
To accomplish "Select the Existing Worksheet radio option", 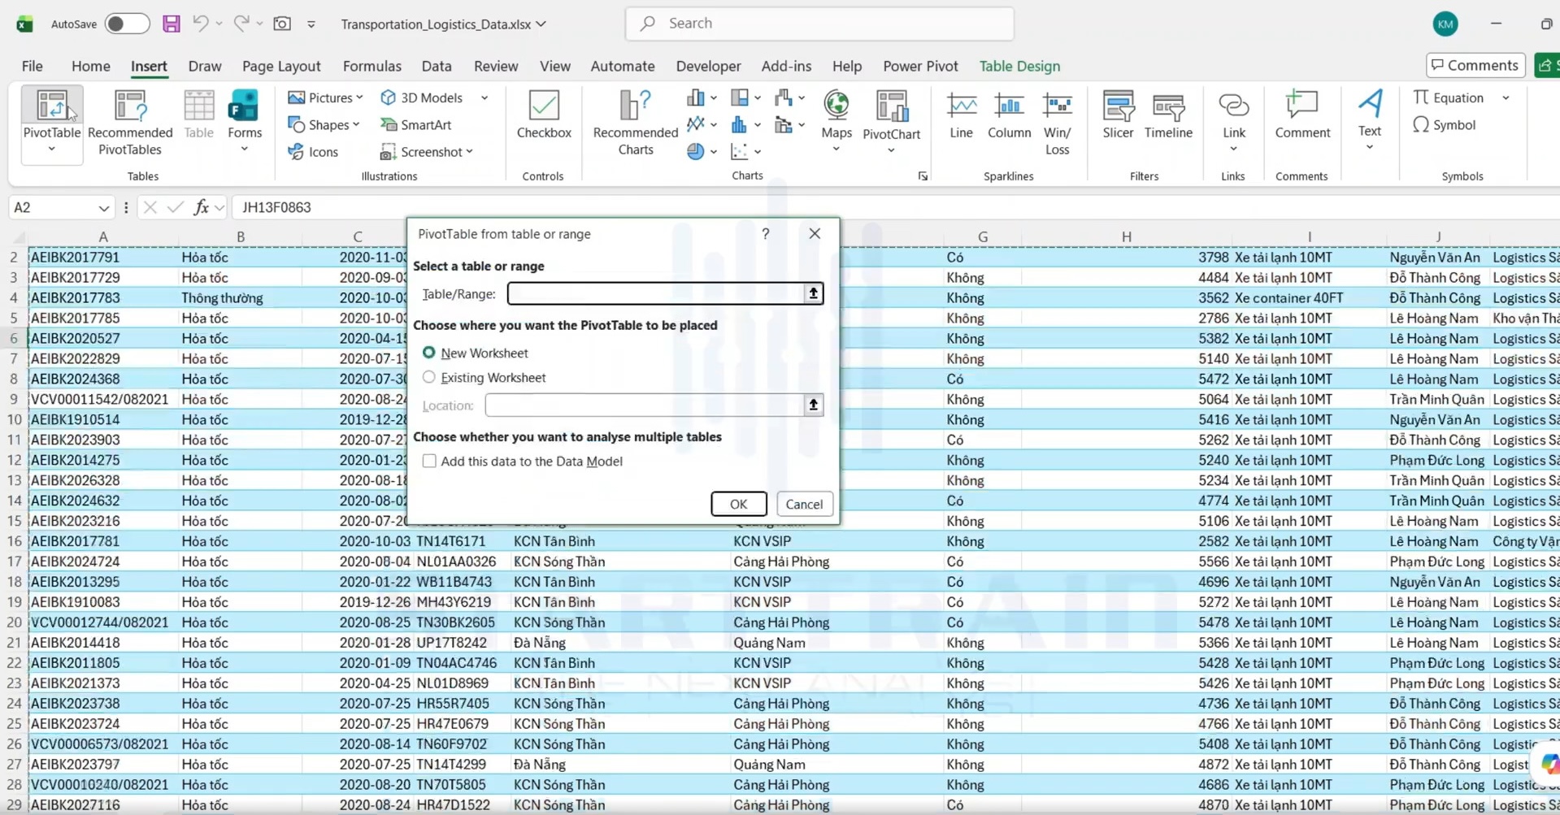I will click(x=428, y=377).
